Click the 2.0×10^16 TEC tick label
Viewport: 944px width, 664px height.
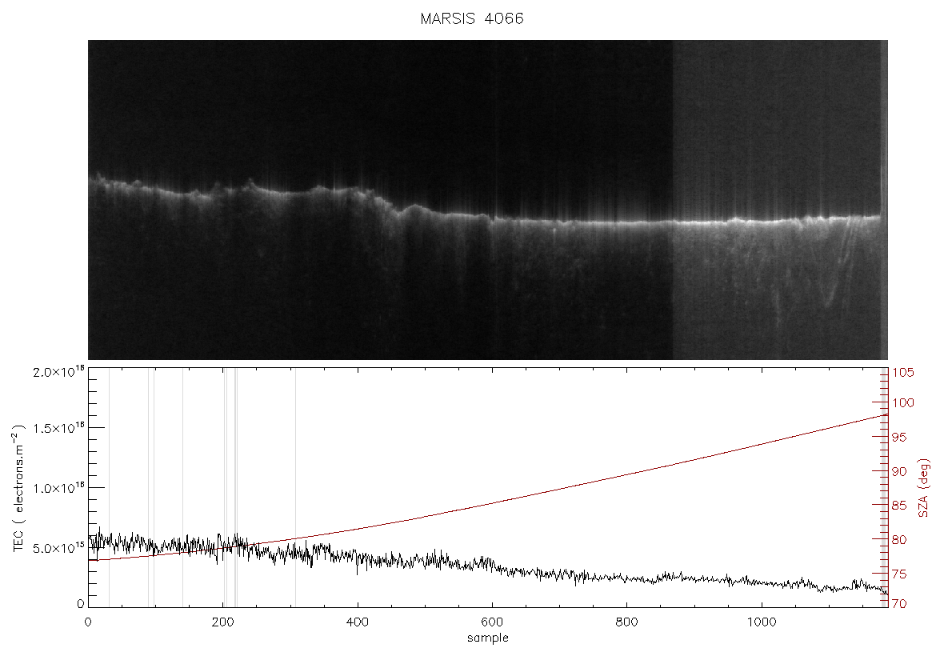[59, 371]
